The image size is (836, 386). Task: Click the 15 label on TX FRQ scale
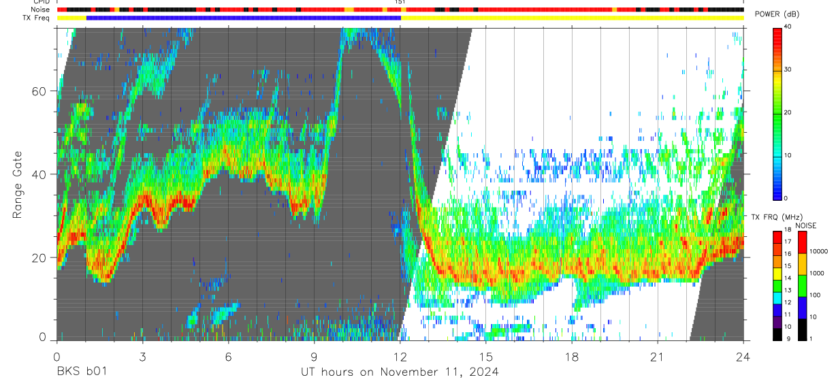click(788, 266)
